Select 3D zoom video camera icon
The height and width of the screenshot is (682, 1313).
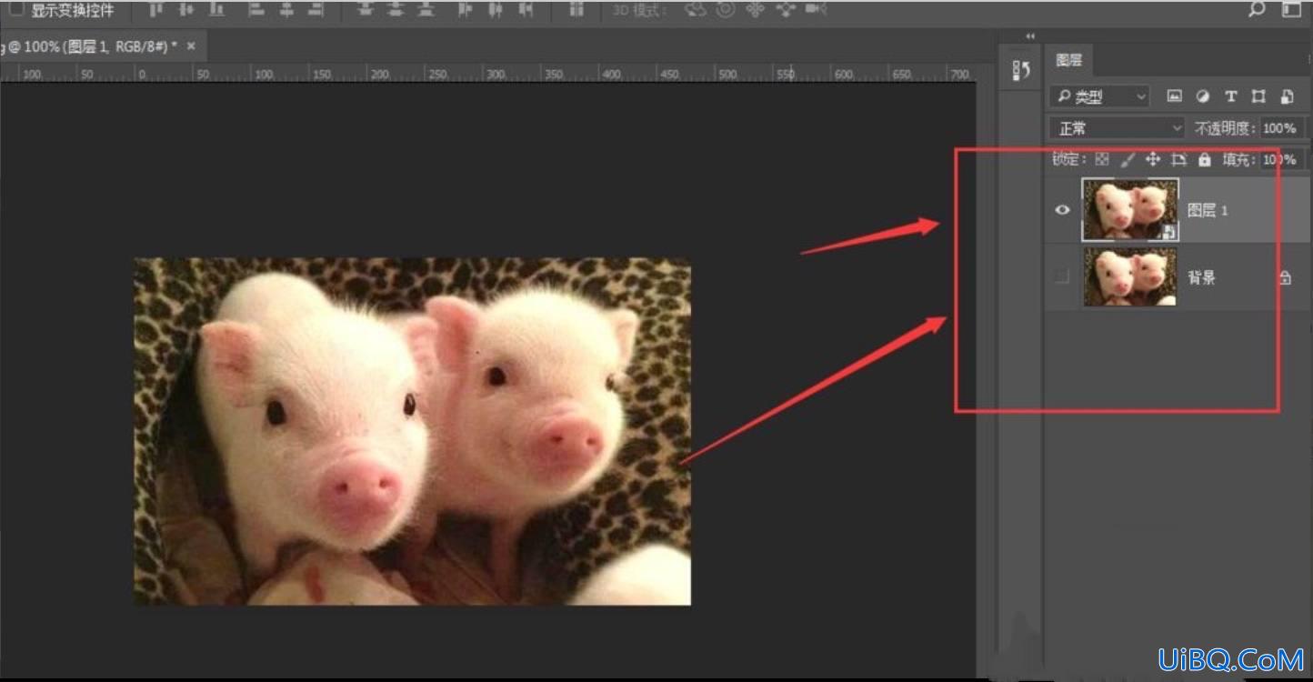[816, 10]
